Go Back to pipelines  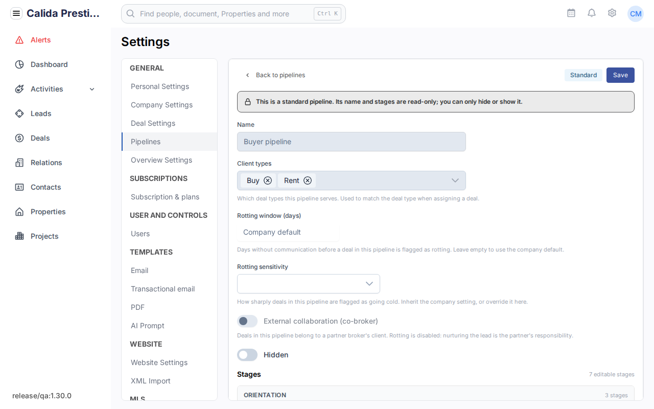point(275,75)
